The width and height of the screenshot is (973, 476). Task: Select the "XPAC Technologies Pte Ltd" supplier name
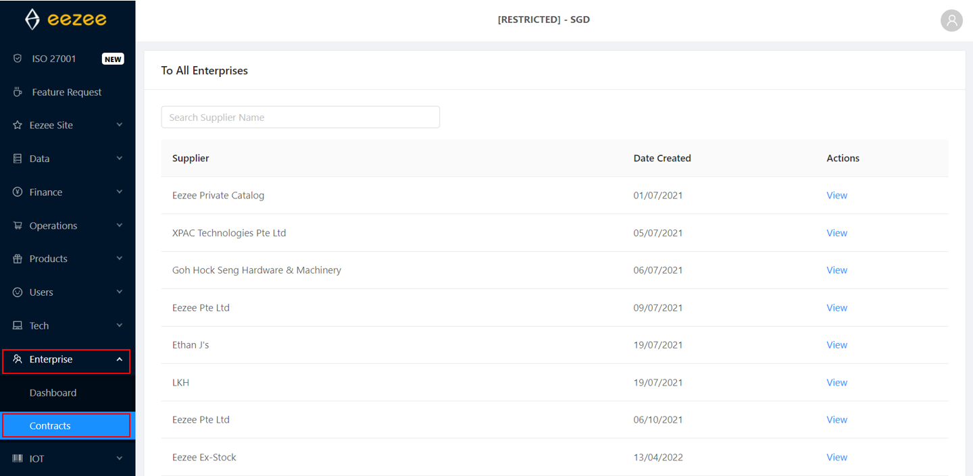tap(229, 233)
